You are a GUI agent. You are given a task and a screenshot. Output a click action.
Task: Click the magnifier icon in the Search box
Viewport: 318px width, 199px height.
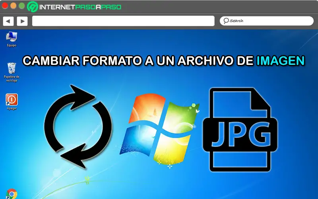pos(226,21)
